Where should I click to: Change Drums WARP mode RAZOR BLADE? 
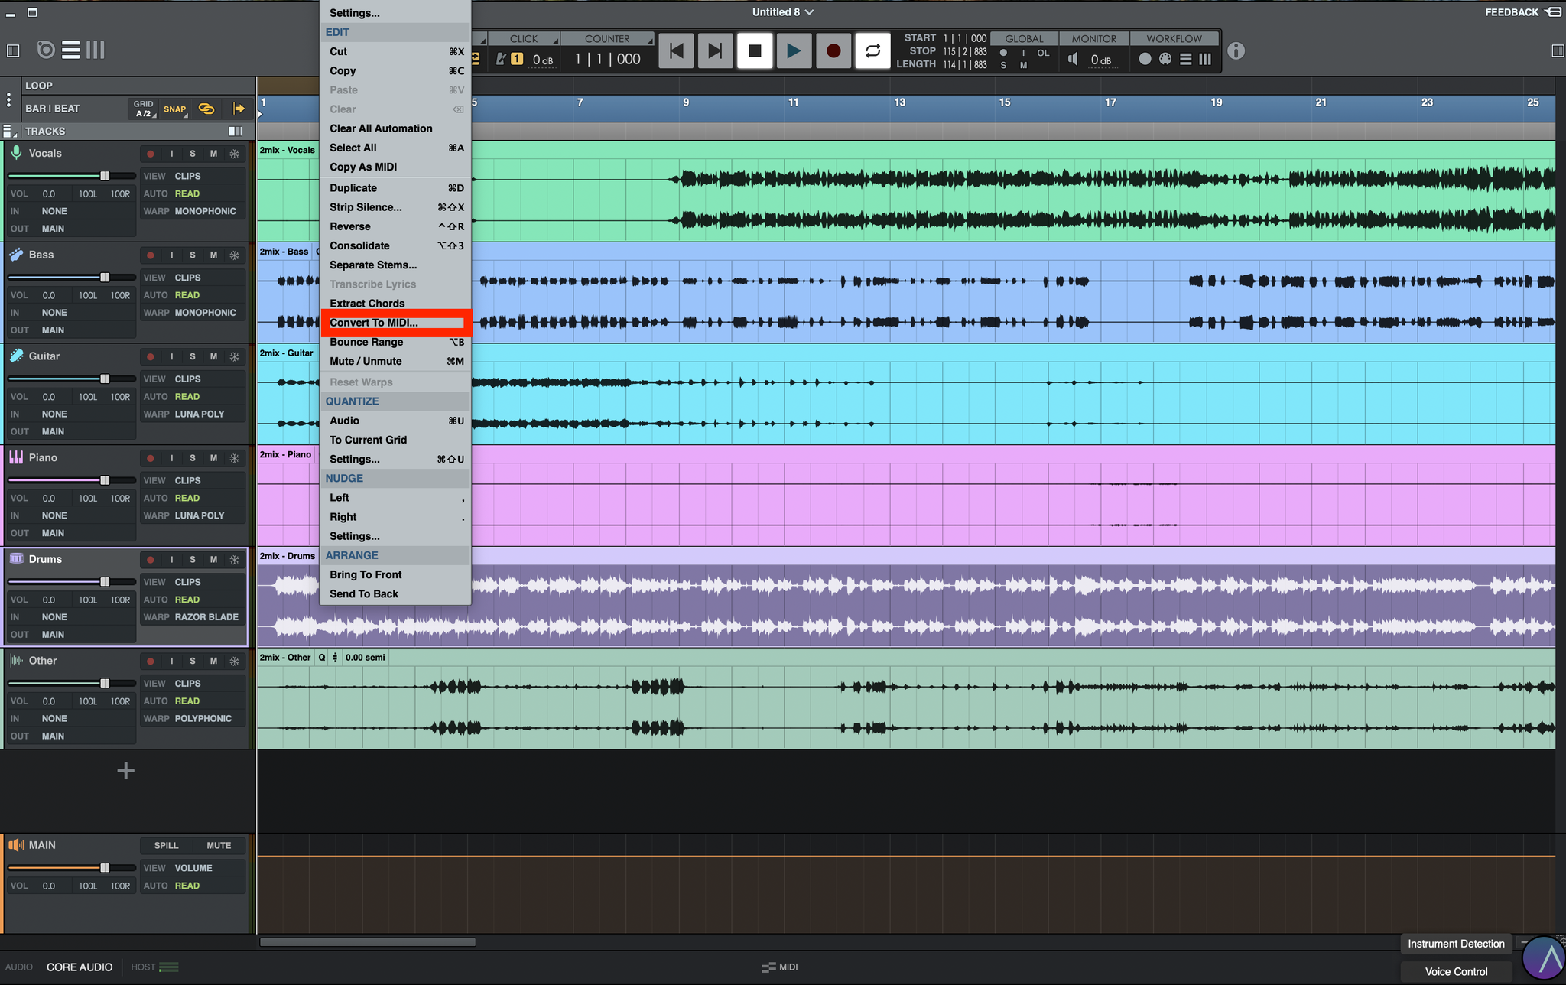pyautogui.click(x=206, y=617)
